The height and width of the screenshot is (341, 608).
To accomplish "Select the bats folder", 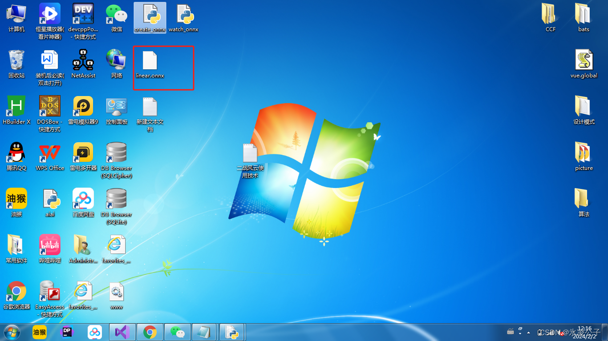I will pyautogui.click(x=584, y=18).
